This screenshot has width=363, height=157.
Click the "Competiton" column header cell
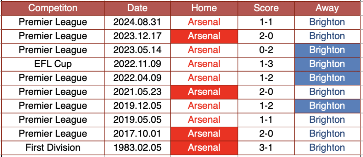[52, 8]
